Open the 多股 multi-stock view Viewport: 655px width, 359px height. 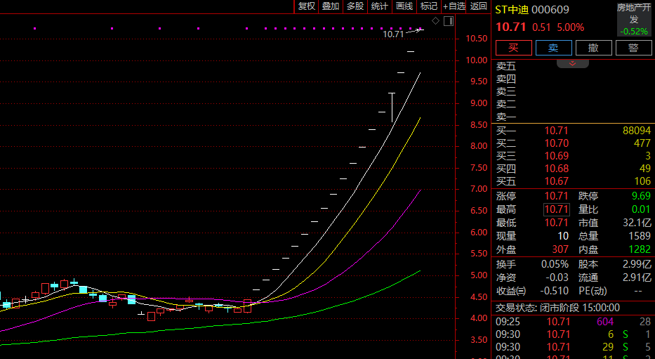pos(355,6)
